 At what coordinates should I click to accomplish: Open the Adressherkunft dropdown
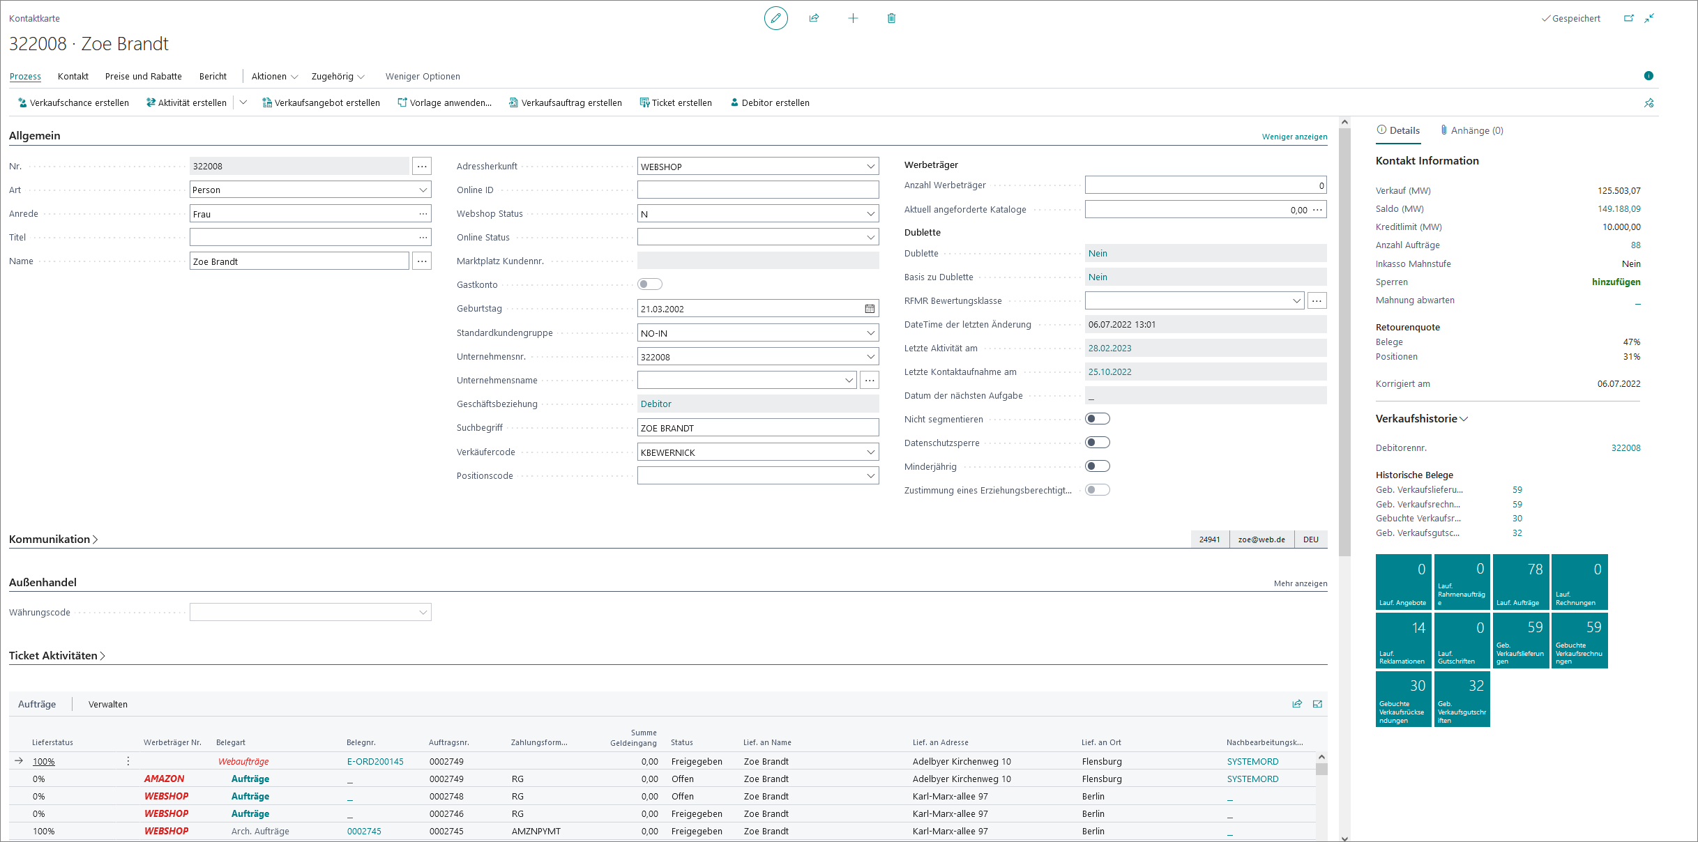point(870,167)
